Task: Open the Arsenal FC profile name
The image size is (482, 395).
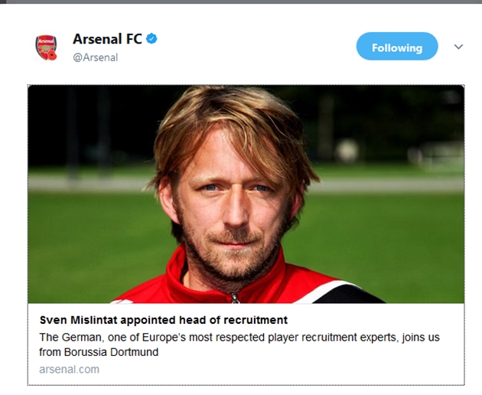Action: point(107,38)
